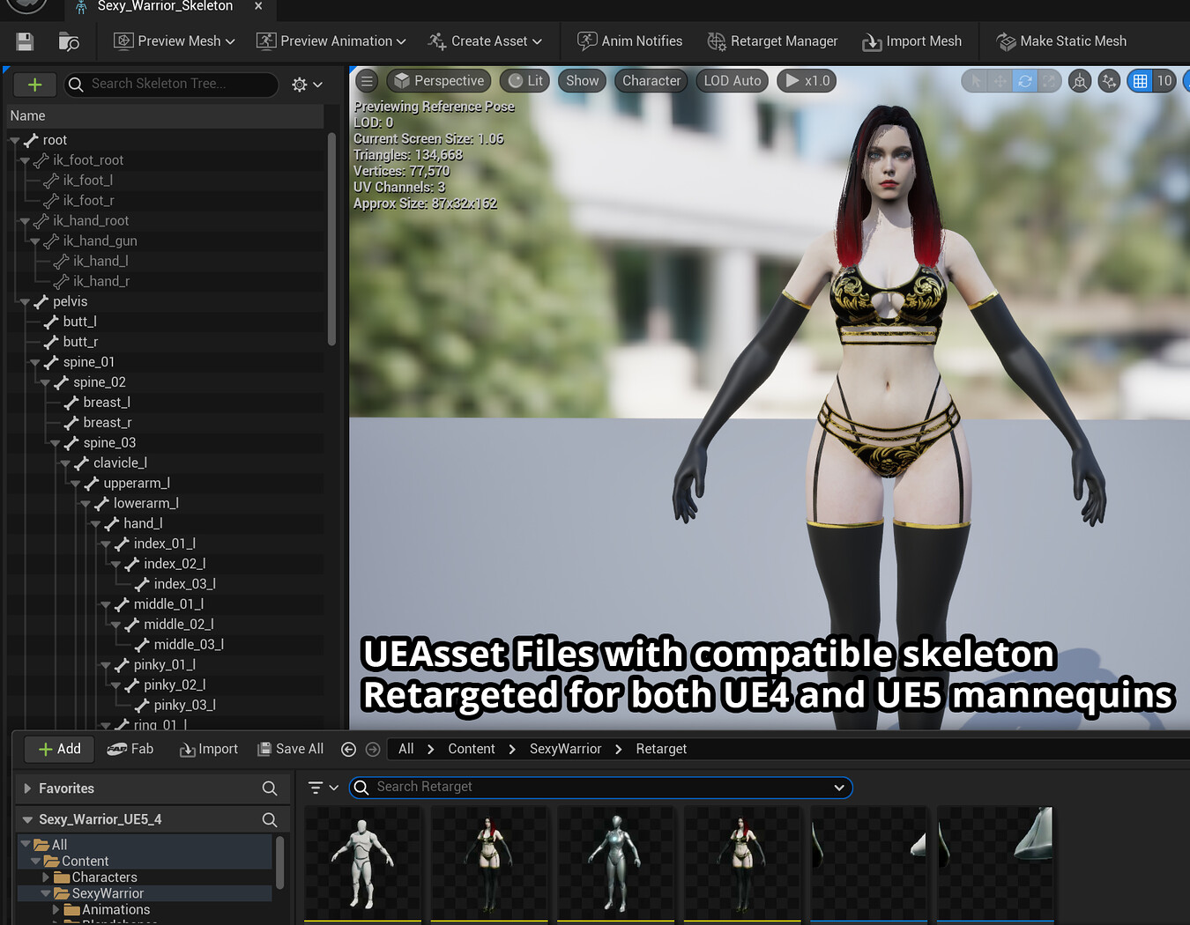1190x925 pixels.
Task: Open Retarget Manager
Action: click(x=772, y=41)
